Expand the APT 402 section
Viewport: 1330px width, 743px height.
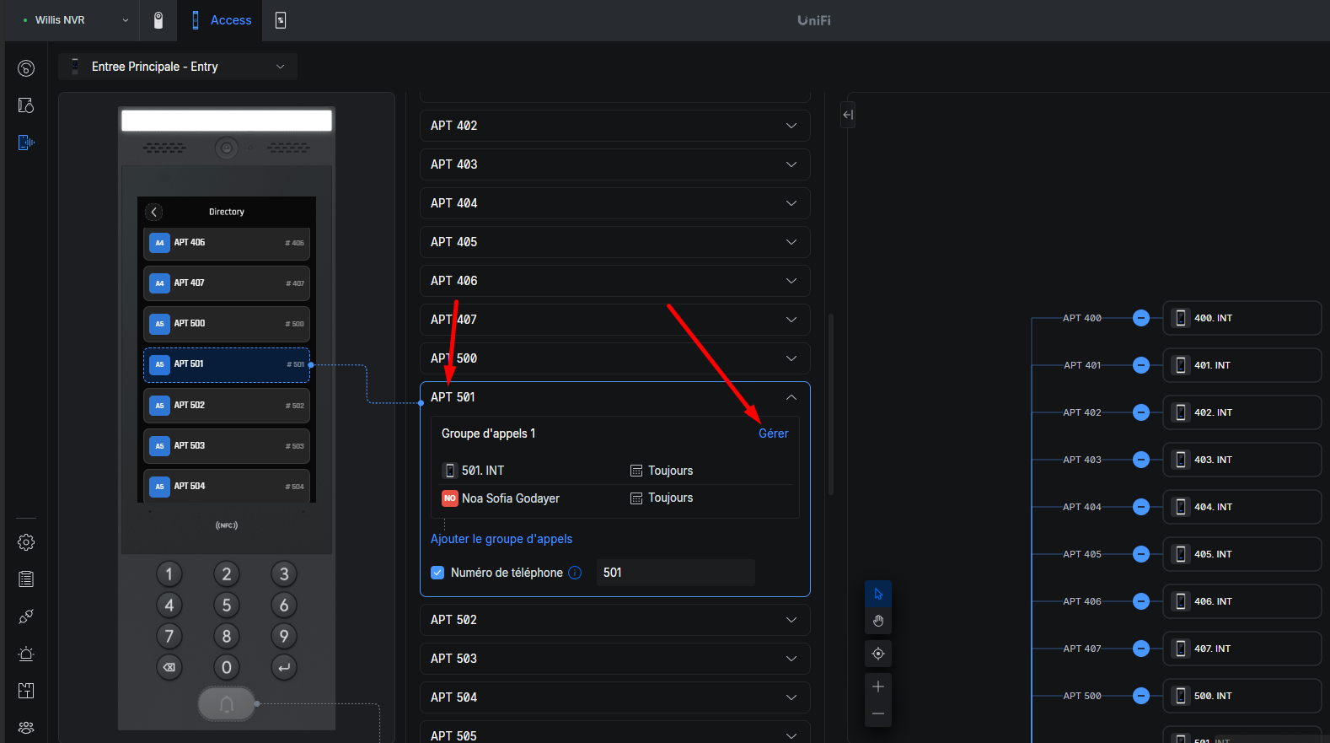coord(615,126)
